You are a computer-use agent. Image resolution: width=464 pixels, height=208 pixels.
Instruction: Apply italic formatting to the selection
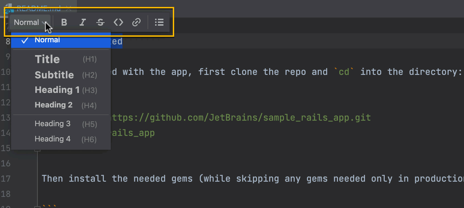pos(82,23)
